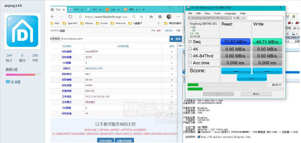Open the KingKong drive selection dropdown

click(210, 18)
